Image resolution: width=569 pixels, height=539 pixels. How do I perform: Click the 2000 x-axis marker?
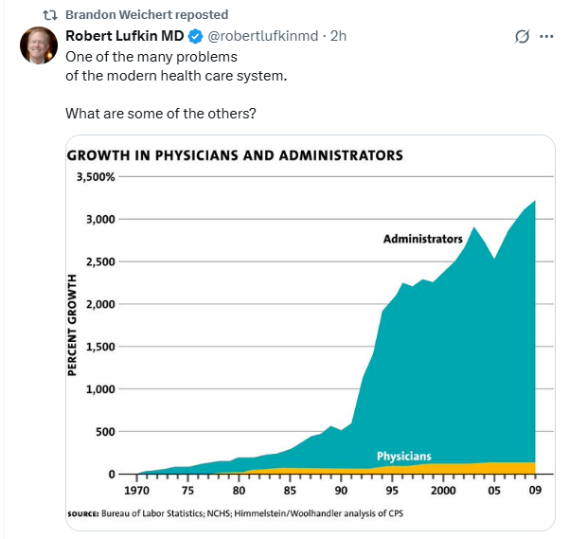coord(443,491)
